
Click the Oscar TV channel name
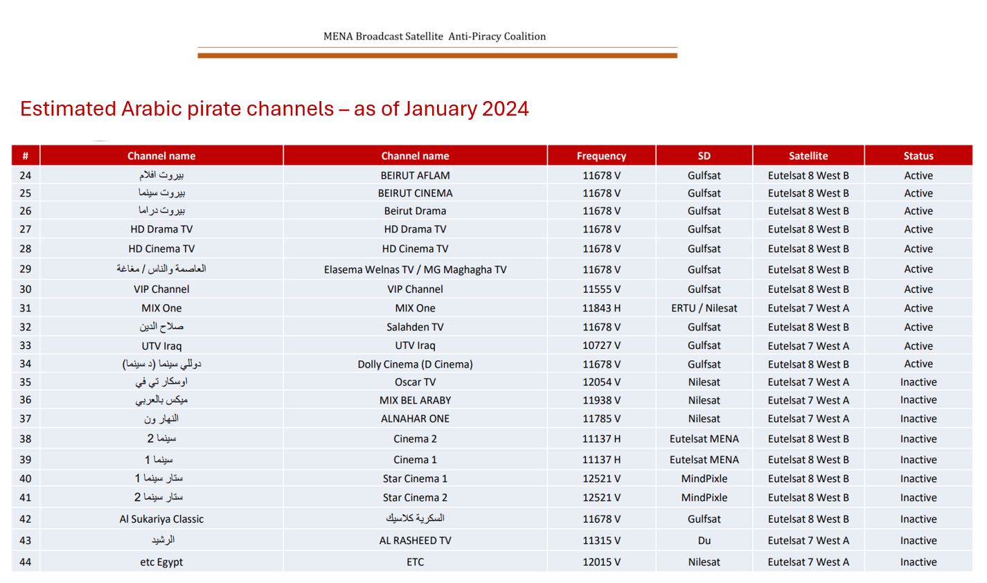[415, 382]
